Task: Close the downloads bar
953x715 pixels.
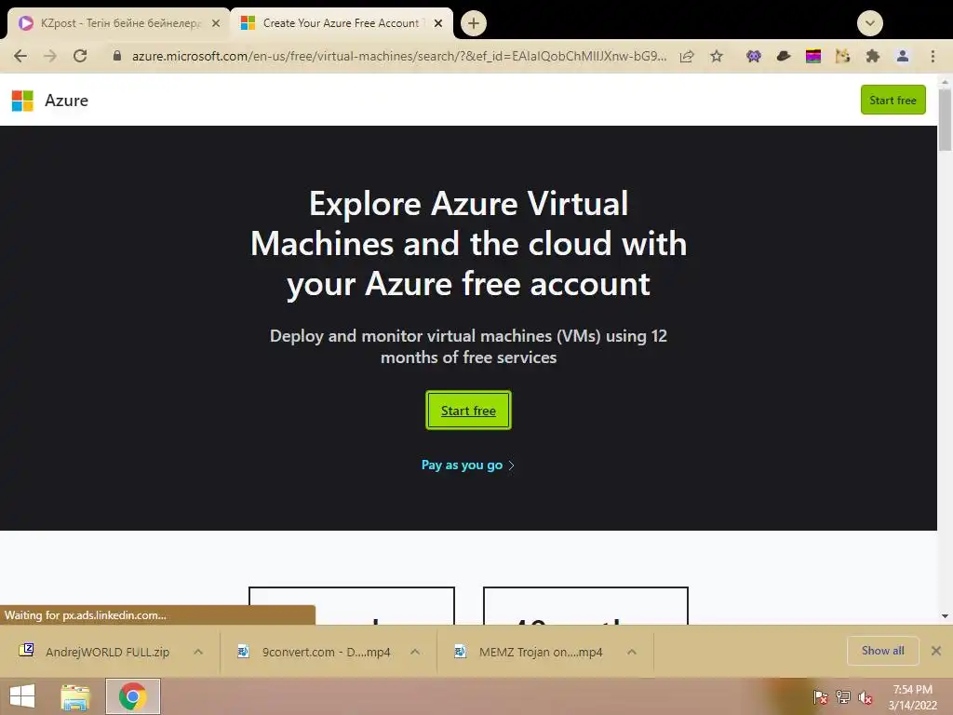Action: [936, 651]
